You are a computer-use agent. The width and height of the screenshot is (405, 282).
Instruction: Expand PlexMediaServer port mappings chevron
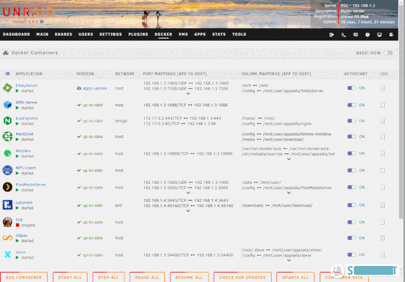188,193
